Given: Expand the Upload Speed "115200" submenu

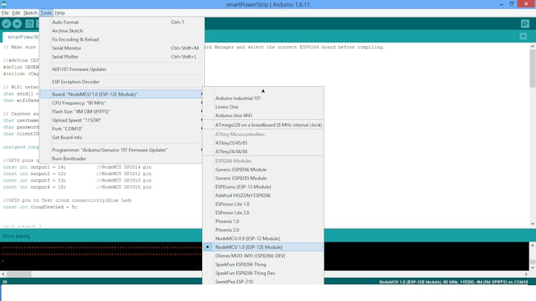Looking at the screenshot, I should click(x=122, y=120).
